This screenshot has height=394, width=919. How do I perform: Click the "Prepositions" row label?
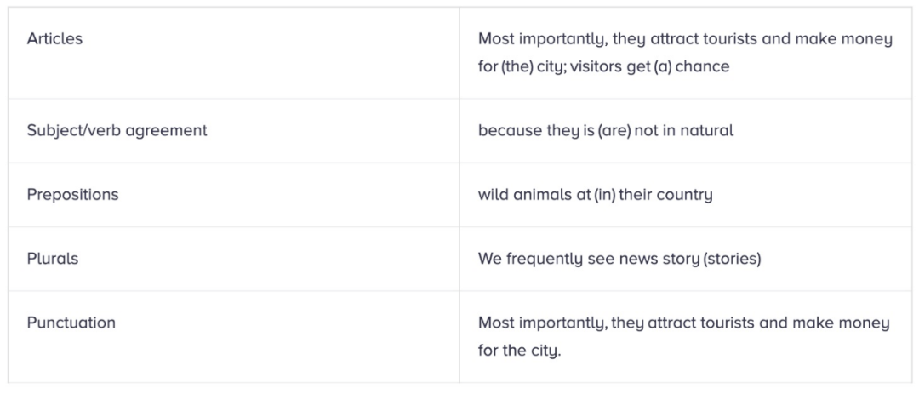[72, 194]
